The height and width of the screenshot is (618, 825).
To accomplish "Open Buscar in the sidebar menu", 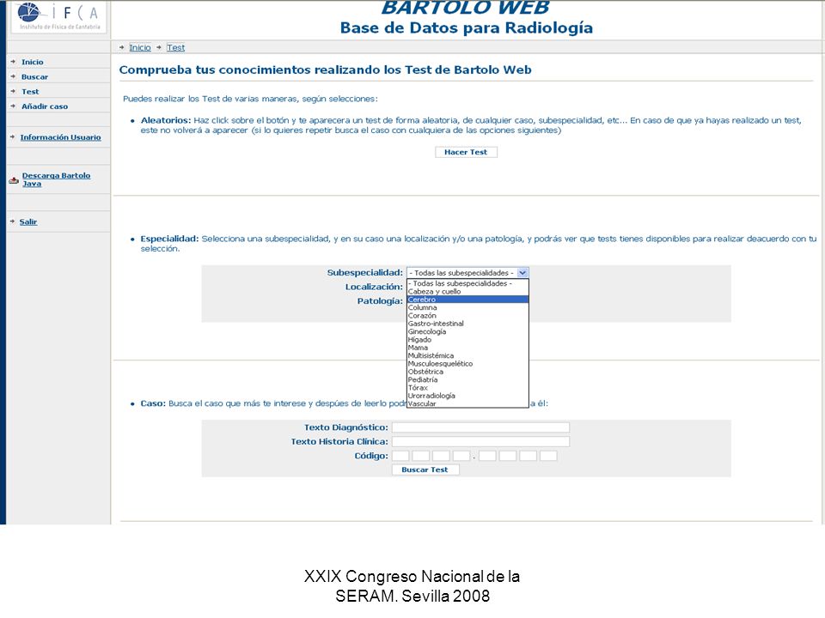I will click(34, 76).
